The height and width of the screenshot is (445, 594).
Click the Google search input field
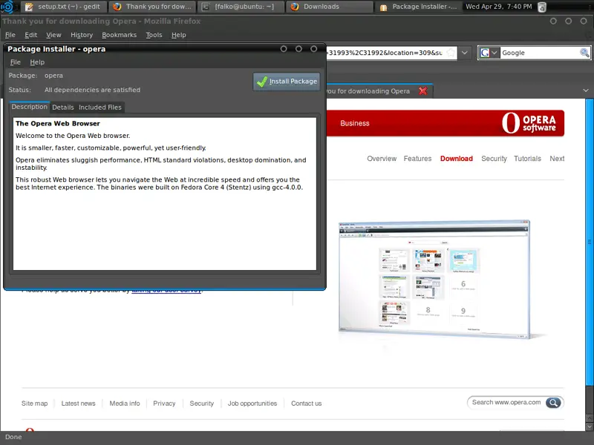tap(540, 53)
